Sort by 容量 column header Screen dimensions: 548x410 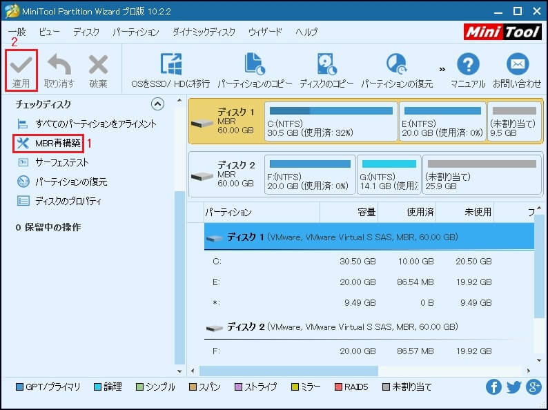coord(349,212)
